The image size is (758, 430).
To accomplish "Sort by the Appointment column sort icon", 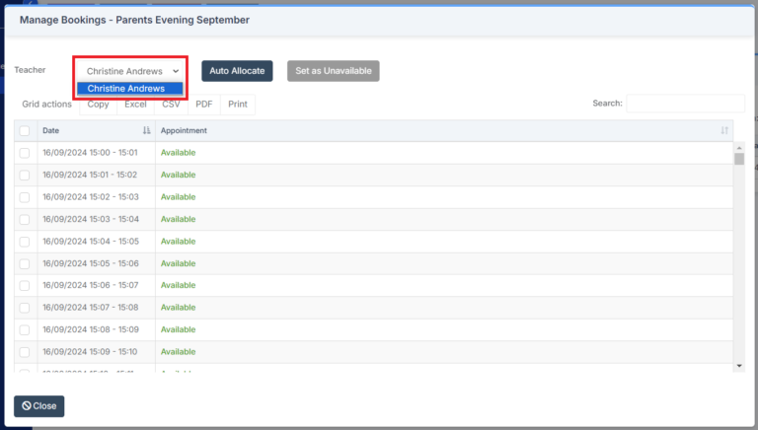I will pos(724,131).
